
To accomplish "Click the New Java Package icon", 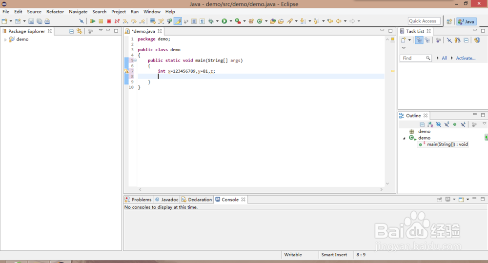I will (x=251, y=21).
